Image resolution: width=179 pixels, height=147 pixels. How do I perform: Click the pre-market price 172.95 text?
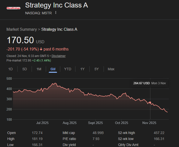coord(26,60)
